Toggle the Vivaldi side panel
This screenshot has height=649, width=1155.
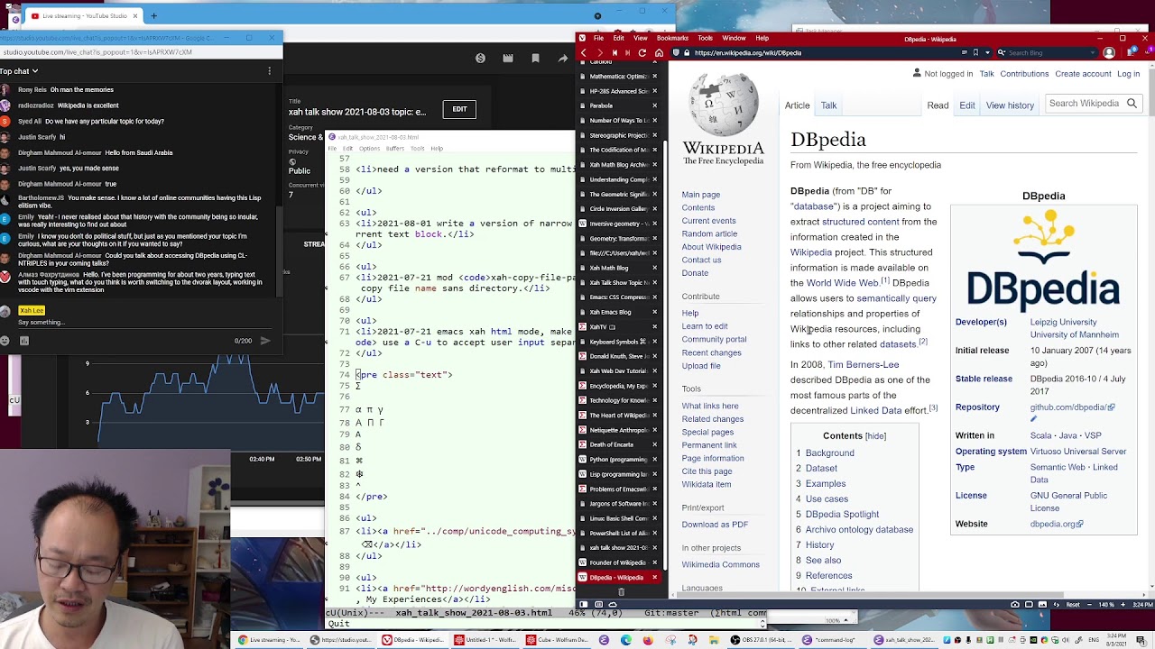tap(583, 604)
